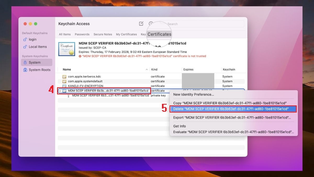Sort by the Kind column header

point(154,69)
